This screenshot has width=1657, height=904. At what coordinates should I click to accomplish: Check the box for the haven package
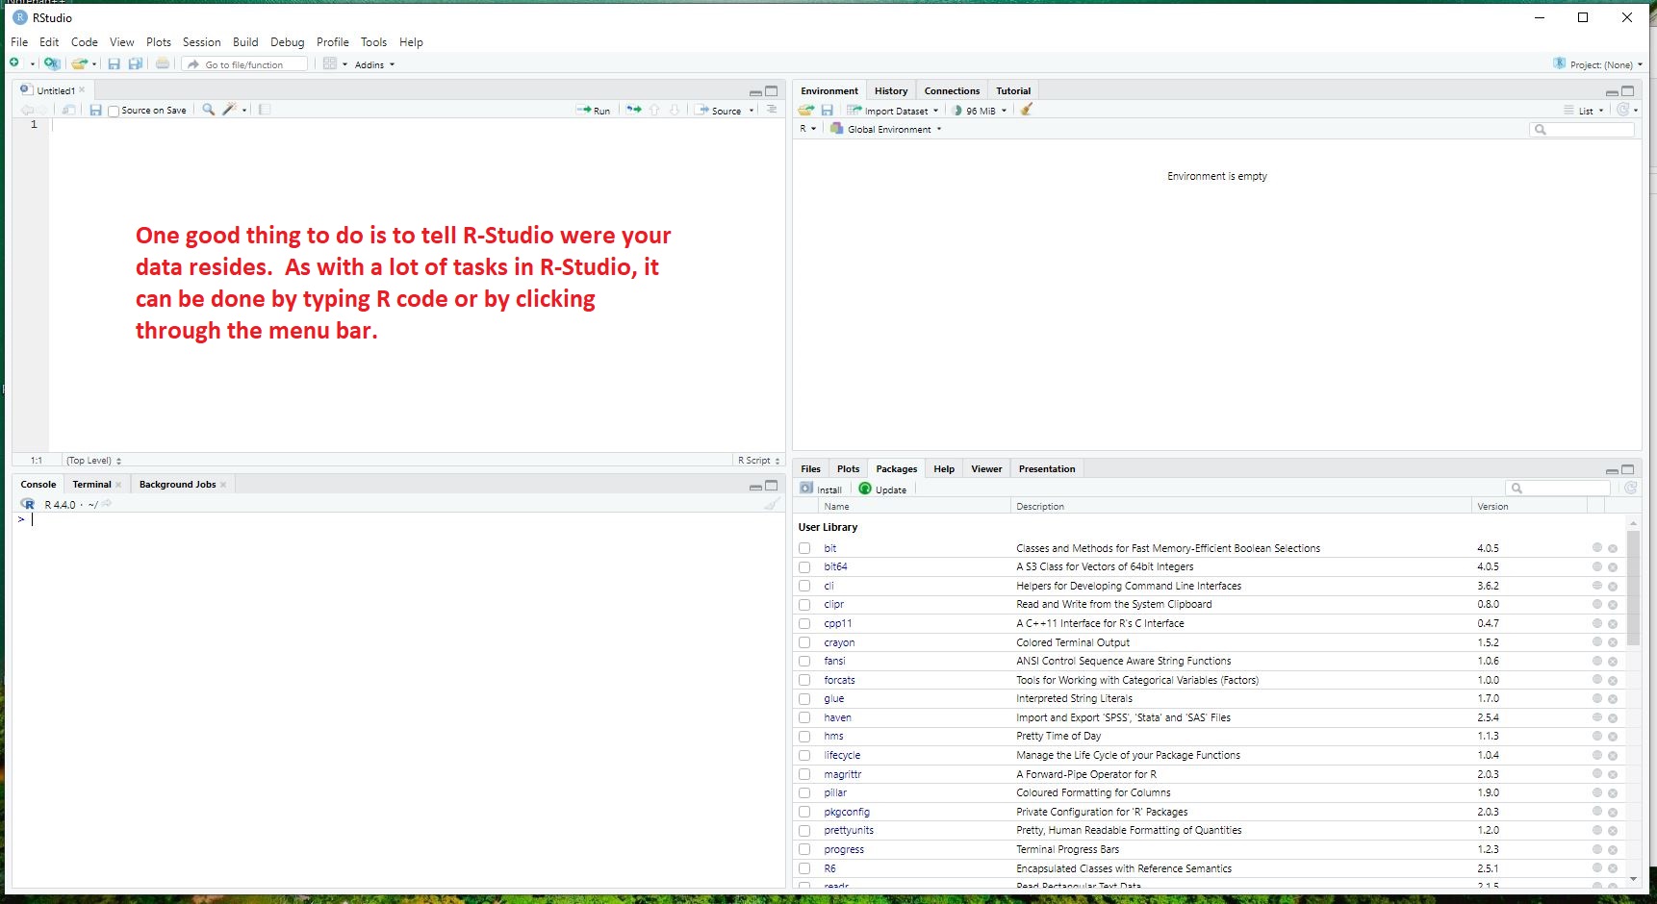(x=804, y=717)
